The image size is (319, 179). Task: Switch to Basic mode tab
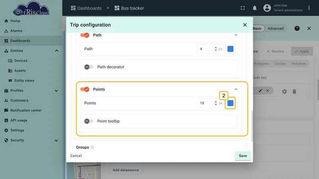[258, 28]
